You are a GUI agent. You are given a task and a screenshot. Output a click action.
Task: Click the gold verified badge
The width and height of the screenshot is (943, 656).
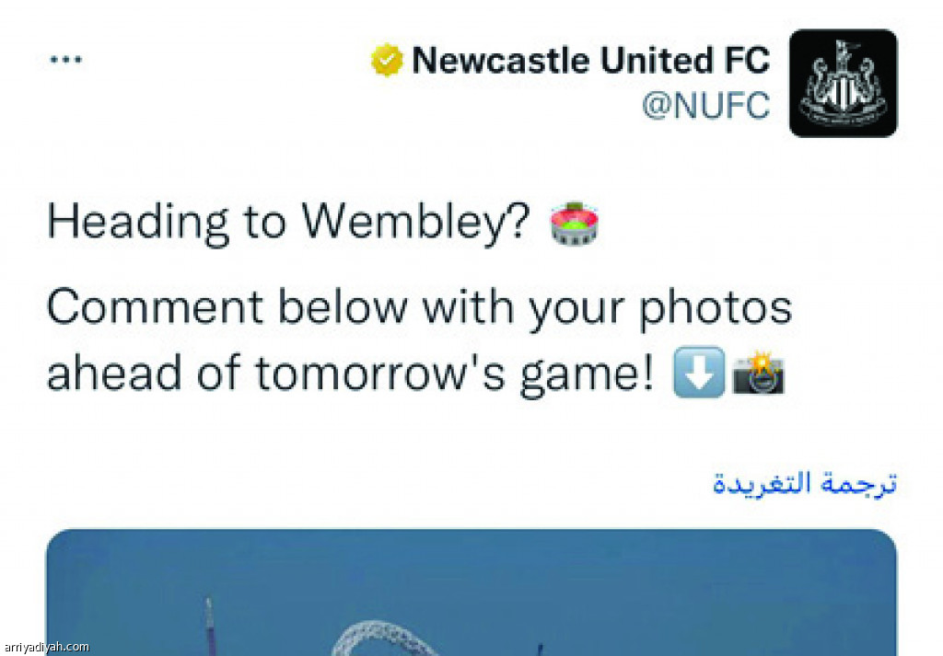[387, 61]
